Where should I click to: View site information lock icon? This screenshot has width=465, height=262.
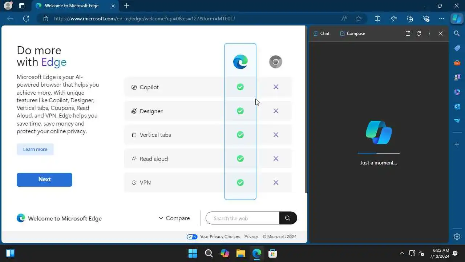46,19
